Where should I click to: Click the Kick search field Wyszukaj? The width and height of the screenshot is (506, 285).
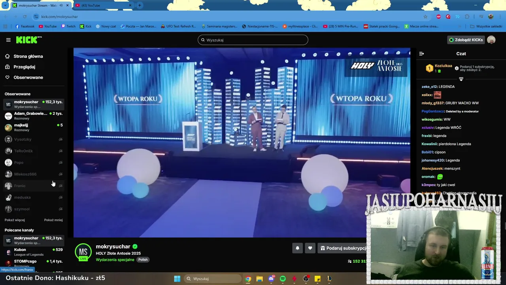253,40
